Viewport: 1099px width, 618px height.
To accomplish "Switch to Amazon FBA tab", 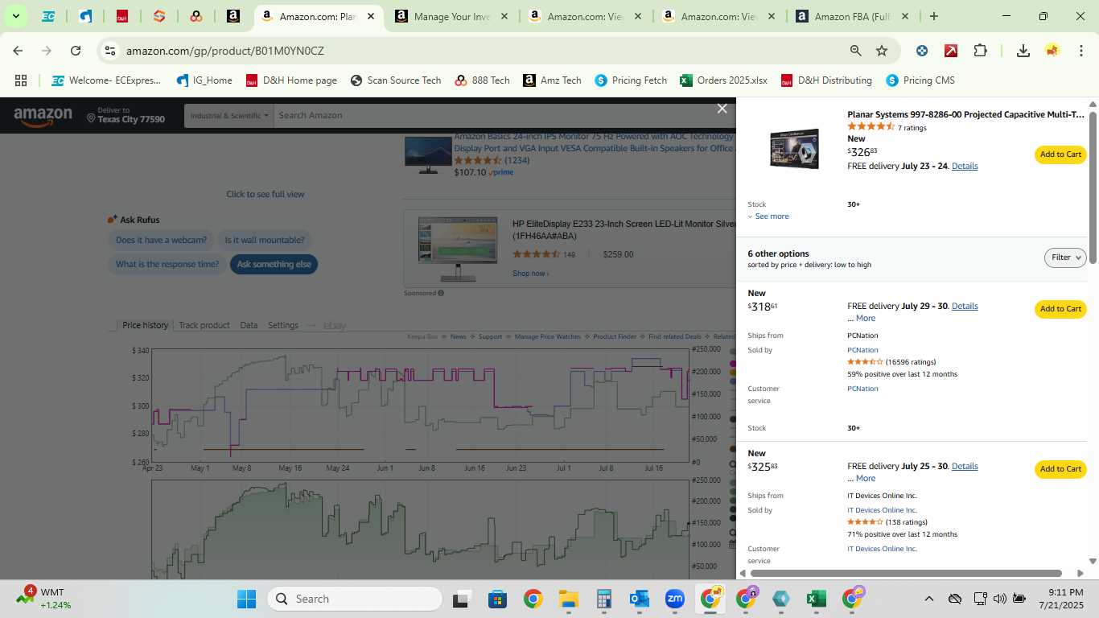I will tap(853, 16).
